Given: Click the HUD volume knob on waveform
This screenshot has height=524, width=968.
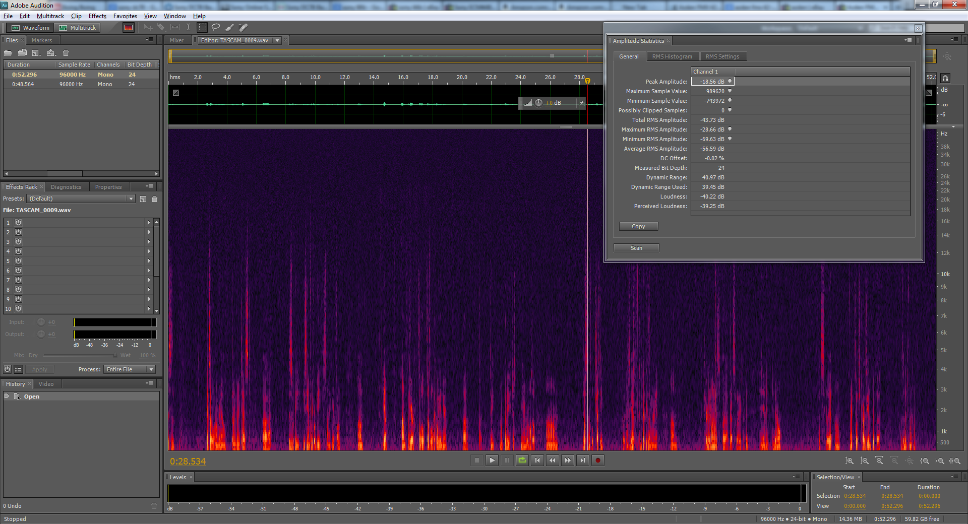Looking at the screenshot, I should [x=538, y=103].
